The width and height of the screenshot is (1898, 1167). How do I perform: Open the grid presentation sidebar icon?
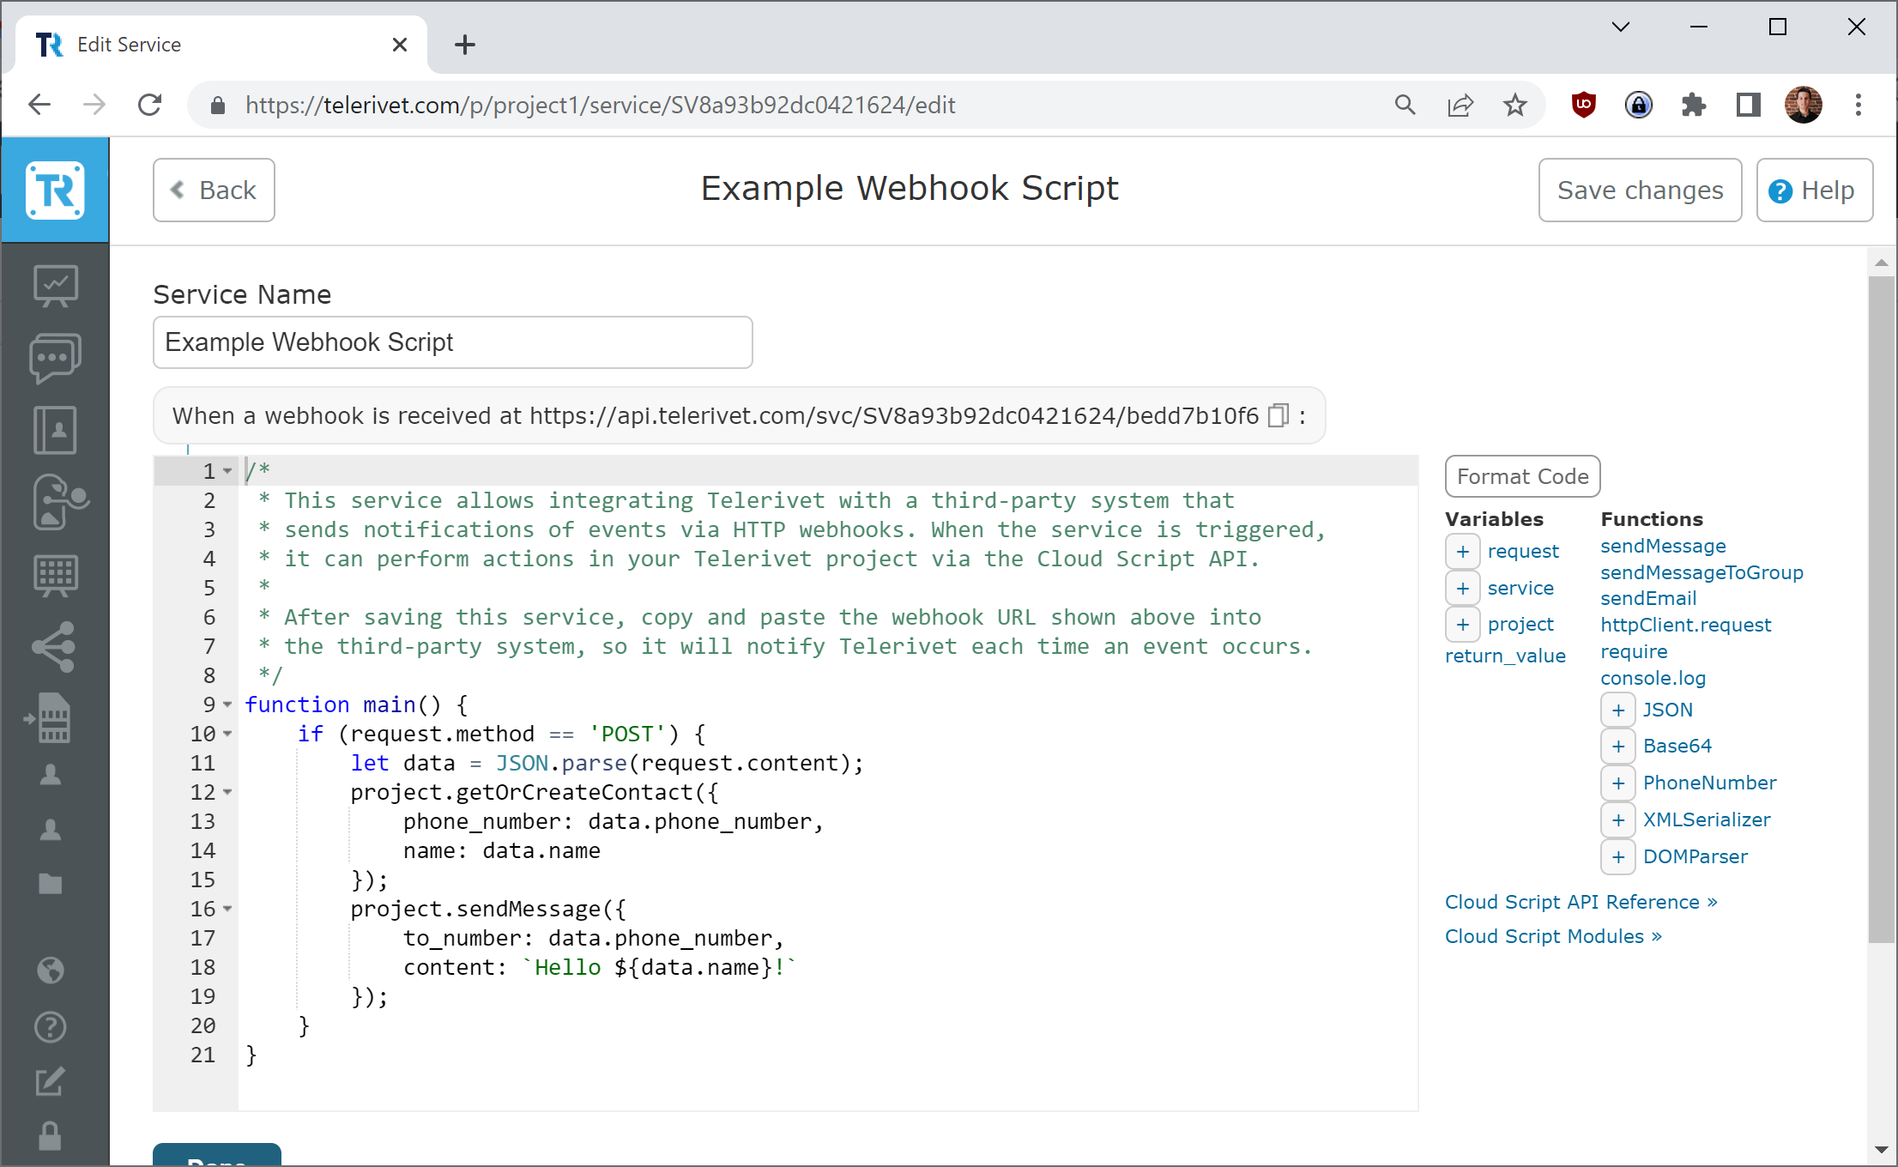pos(55,574)
